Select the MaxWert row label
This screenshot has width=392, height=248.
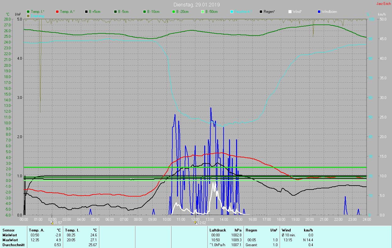pyautogui.click(x=10, y=240)
